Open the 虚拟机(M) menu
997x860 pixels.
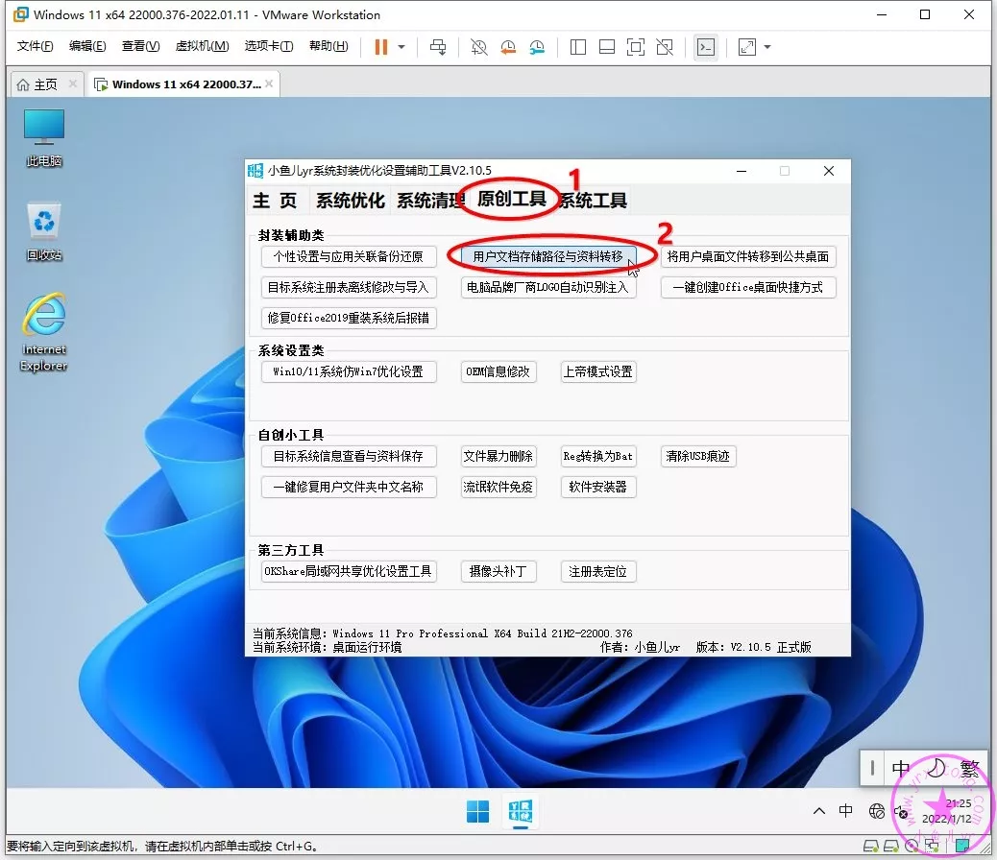[x=202, y=46]
